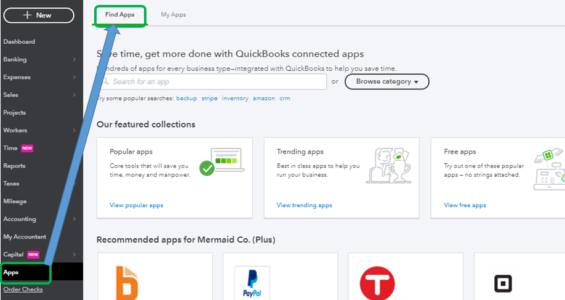The image size is (565, 300).
Task: Open View popular apps link
Action: [136, 205]
